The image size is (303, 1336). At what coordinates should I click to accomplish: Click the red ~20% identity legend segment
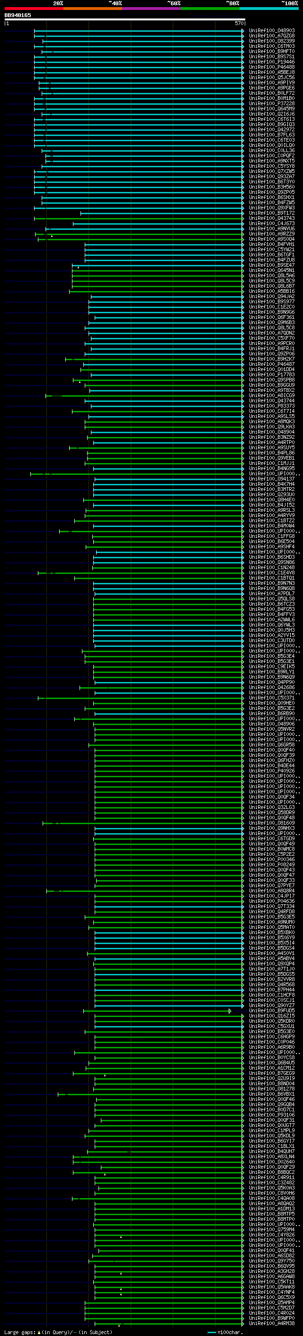coord(34,9)
